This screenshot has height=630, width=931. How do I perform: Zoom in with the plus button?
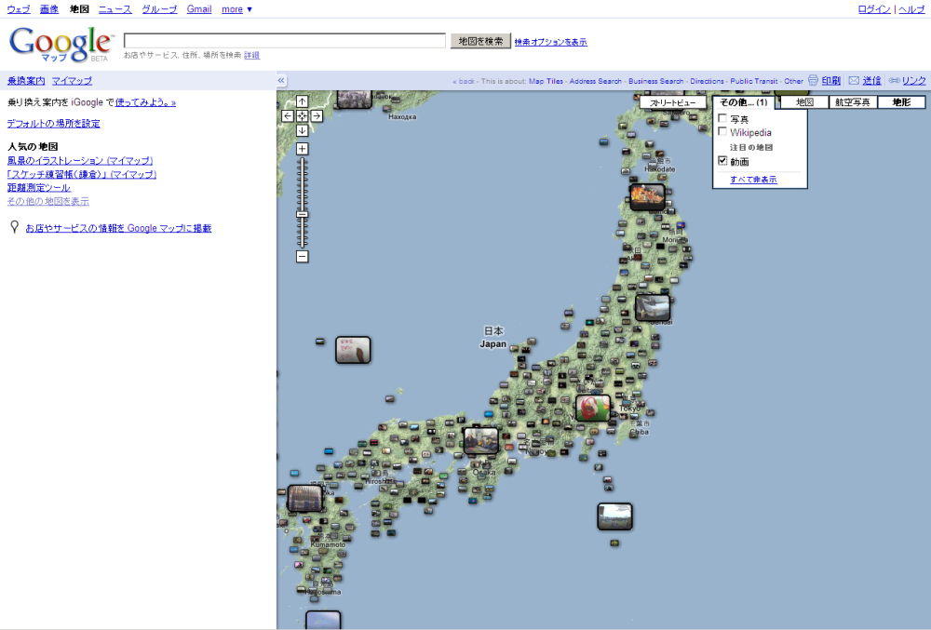[x=303, y=149]
